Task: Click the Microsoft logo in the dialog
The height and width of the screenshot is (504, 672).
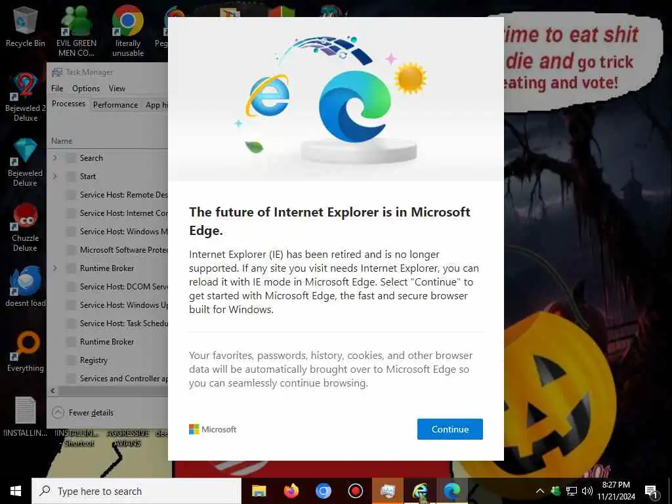Action: (213, 429)
